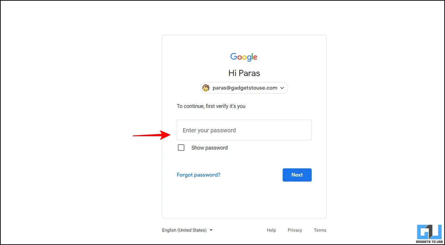
Task: Open the Privacy link in footer
Action: [x=295, y=230]
